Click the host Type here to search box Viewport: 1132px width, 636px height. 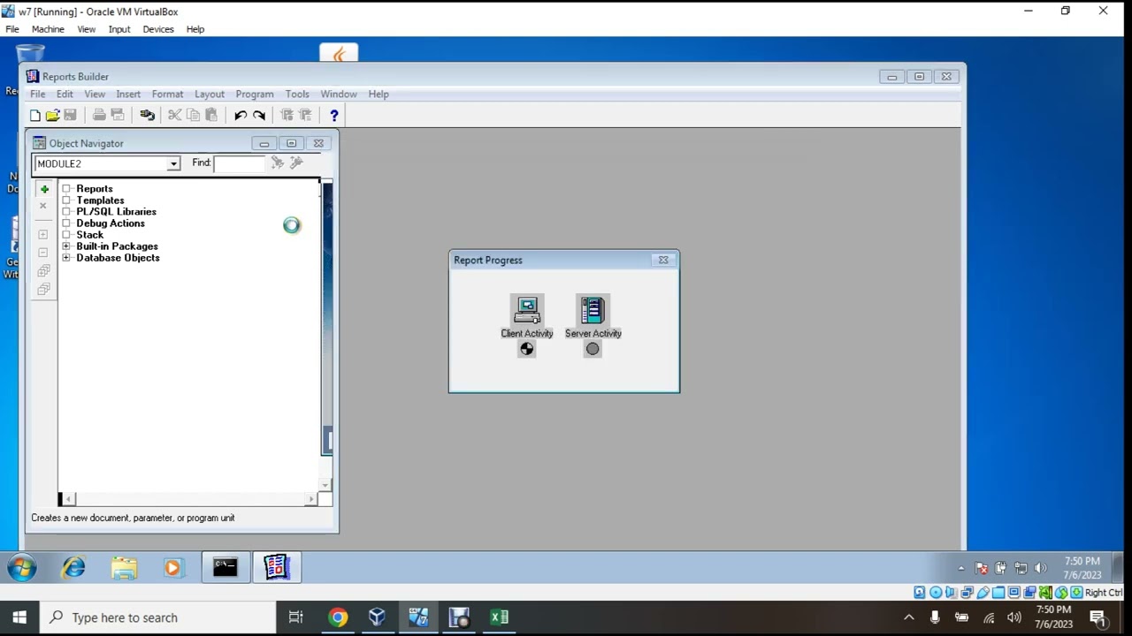[158, 617]
